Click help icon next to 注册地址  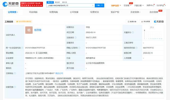15,73
